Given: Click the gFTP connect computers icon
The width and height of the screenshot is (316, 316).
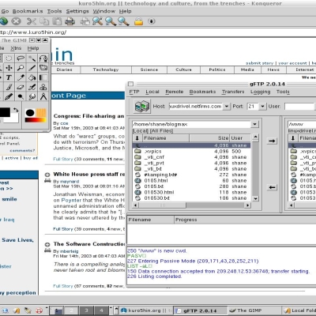Looking at the screenshot, I should (142, 107).
